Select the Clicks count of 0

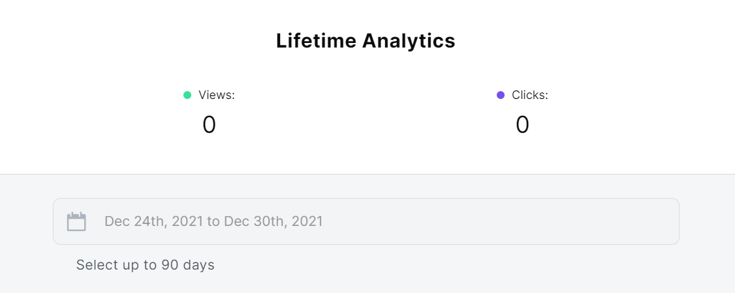point(522,124)
